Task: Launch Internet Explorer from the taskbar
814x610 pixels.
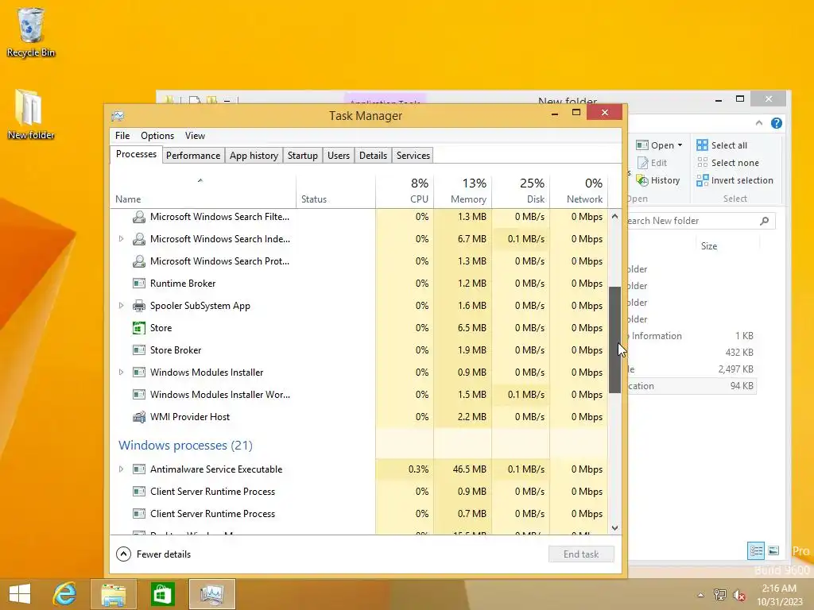Action: 65,594
